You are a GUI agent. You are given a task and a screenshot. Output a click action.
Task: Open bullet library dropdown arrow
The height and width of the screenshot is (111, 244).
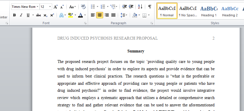pyautogui.click(x=97, y=7)
